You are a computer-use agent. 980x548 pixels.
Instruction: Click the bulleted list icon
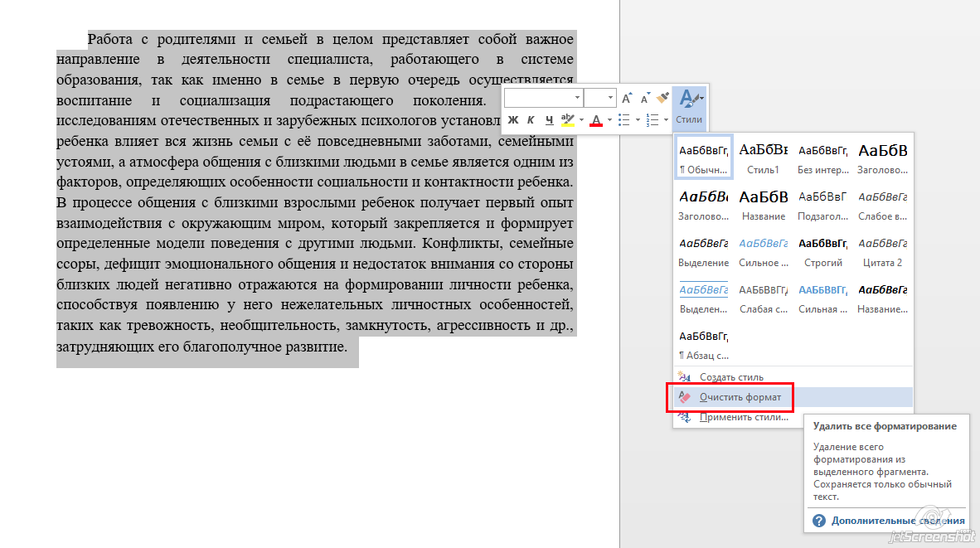(x=623, y=120)
